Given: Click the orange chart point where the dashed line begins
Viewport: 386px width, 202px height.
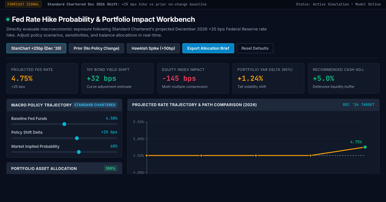Looking at the screenshot, I should point(310,156).
